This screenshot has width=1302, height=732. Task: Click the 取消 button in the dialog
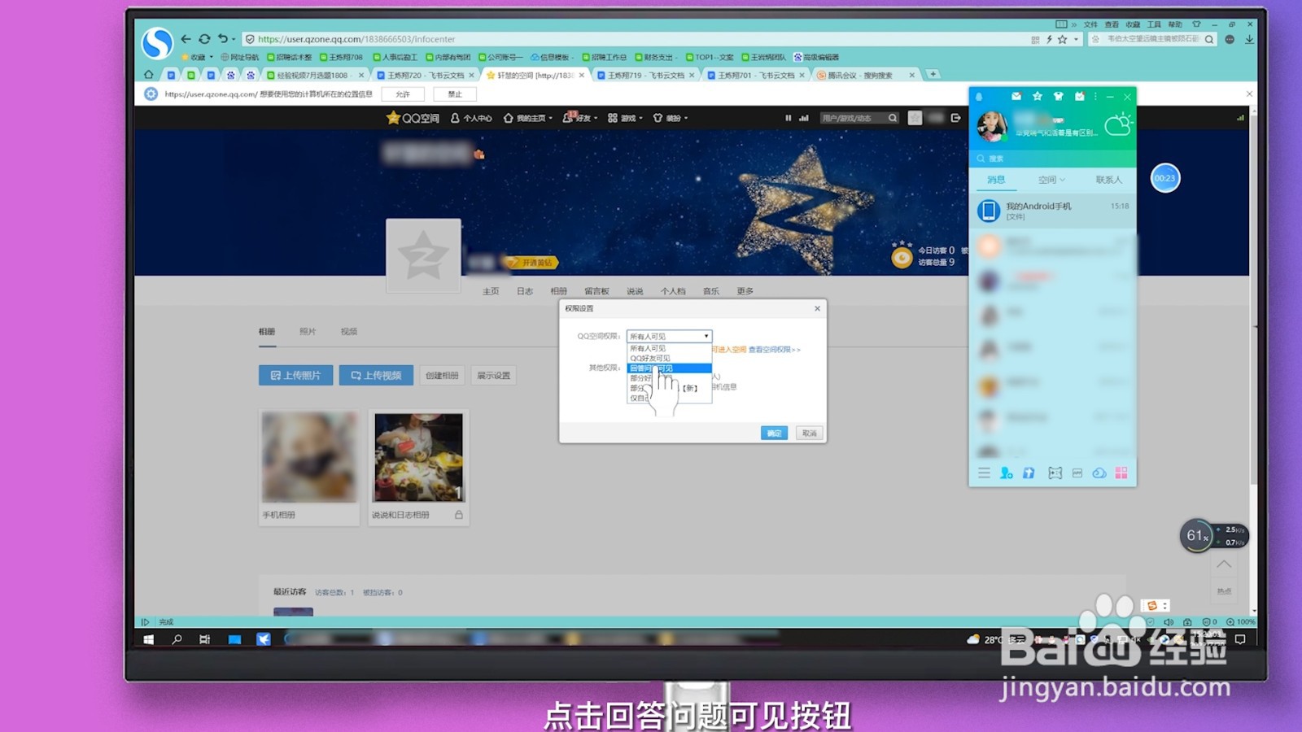pos(809,433)
